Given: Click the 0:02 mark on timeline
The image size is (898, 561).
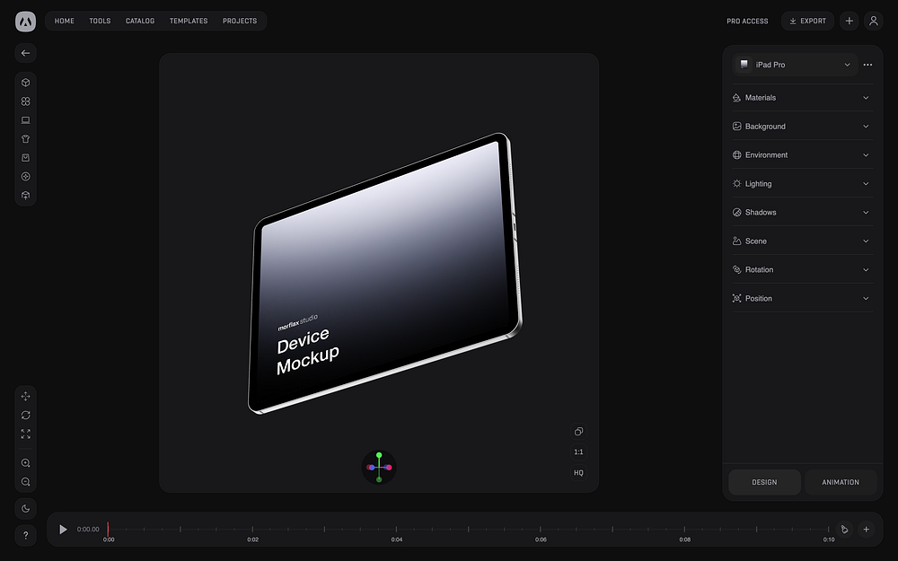Looking at the screenshot, I should click(x=252, y=539).
